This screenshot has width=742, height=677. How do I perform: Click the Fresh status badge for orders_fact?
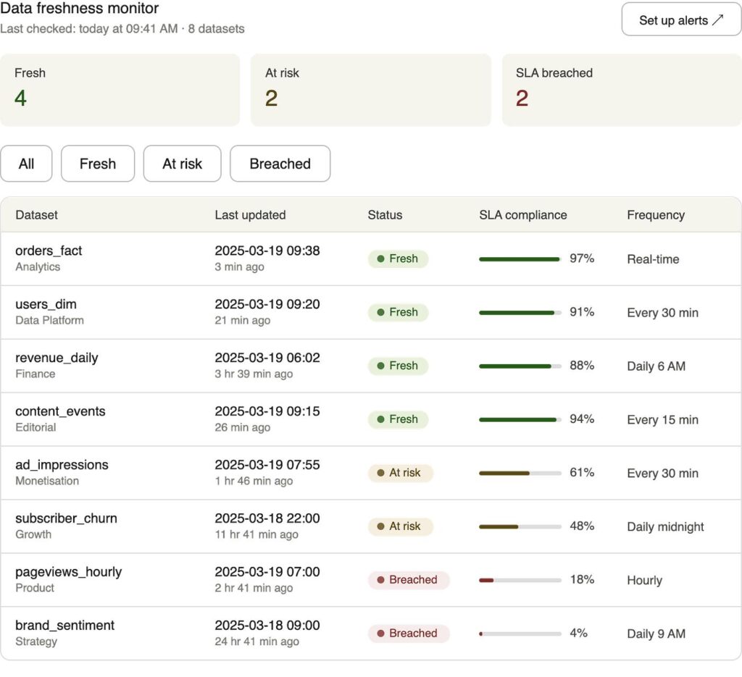[x=398, y=258]
